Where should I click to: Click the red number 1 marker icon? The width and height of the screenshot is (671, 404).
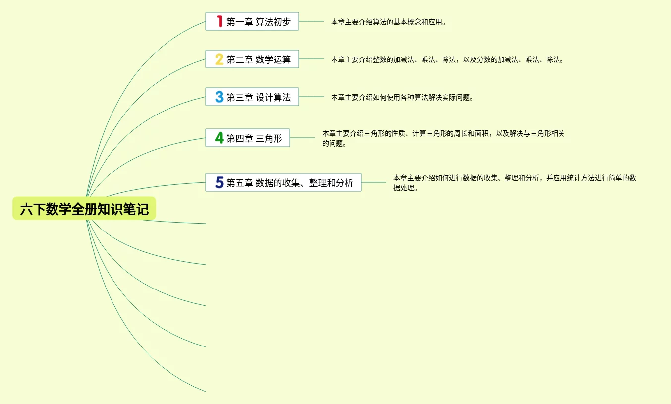coord(219,21)
